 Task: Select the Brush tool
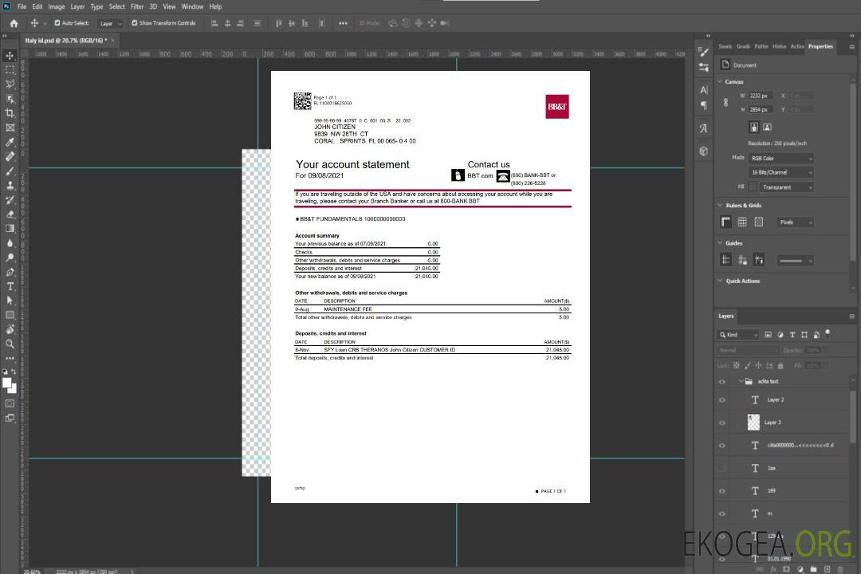10,171
